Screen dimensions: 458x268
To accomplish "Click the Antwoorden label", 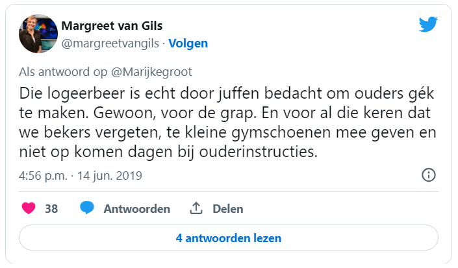I will point(136,209).
